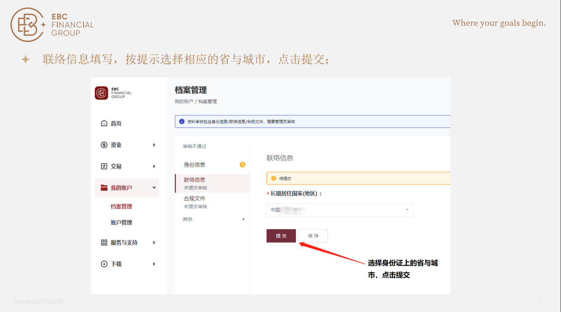Image resolution: width=561 pixels, height=312 pixels.
Task: Expand the 交易 submenu arrow
Action: click(x=154, y=166)
